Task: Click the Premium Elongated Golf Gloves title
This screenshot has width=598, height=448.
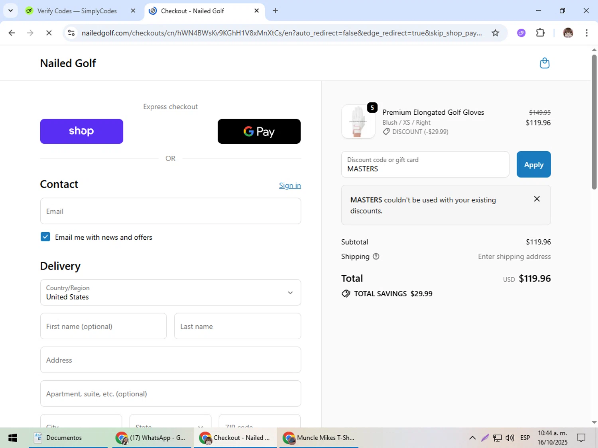Action: tap(433, 112)
